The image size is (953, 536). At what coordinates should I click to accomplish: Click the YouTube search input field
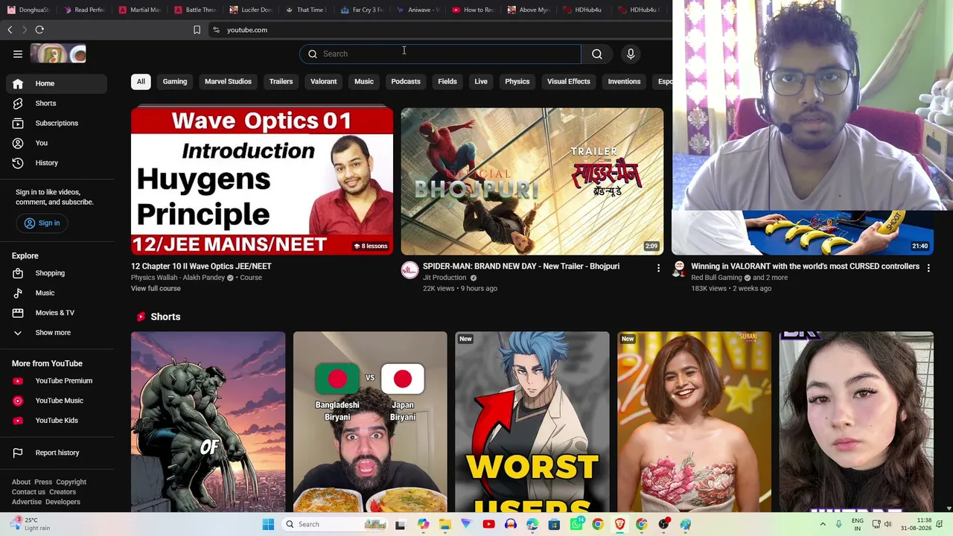(440, 54)
